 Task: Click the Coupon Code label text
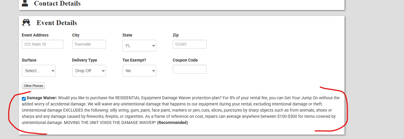point(185,60)
